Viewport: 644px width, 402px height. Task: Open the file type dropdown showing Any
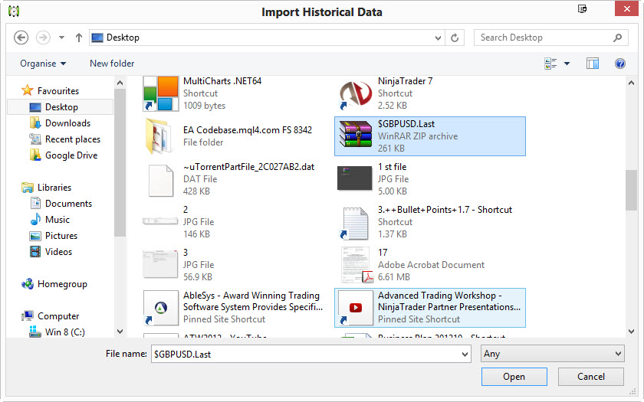pyautogui.click(x=552, y=354)
